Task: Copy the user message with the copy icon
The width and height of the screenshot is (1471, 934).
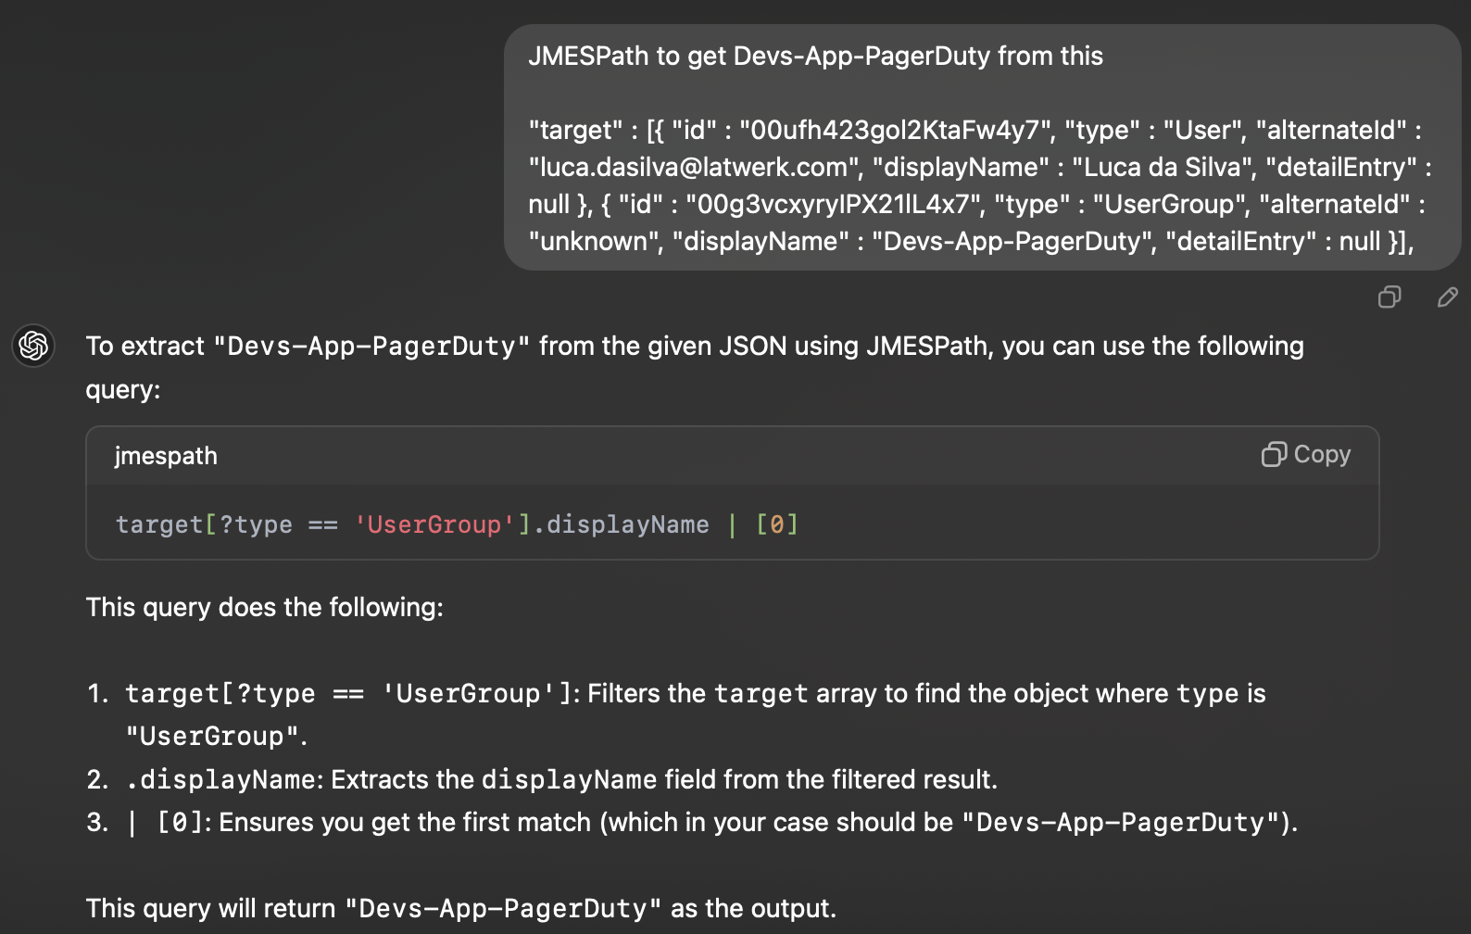Action: click(x=1389, y=297)
